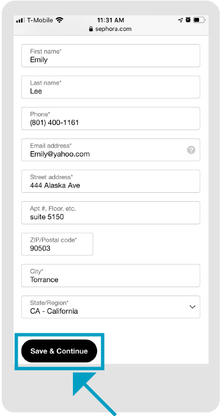Open the CA - California state selector
The width and height of the screenshot is (221, 416).
click(111, 307)
